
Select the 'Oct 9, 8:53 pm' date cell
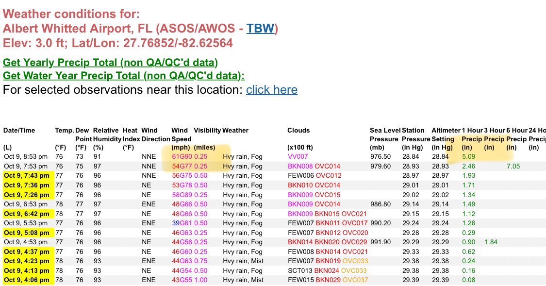(x=26, y=157)
